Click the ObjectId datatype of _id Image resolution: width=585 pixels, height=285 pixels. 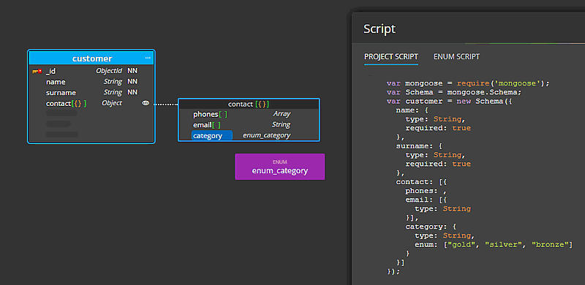pyautogui.click(x=109, y=70)
